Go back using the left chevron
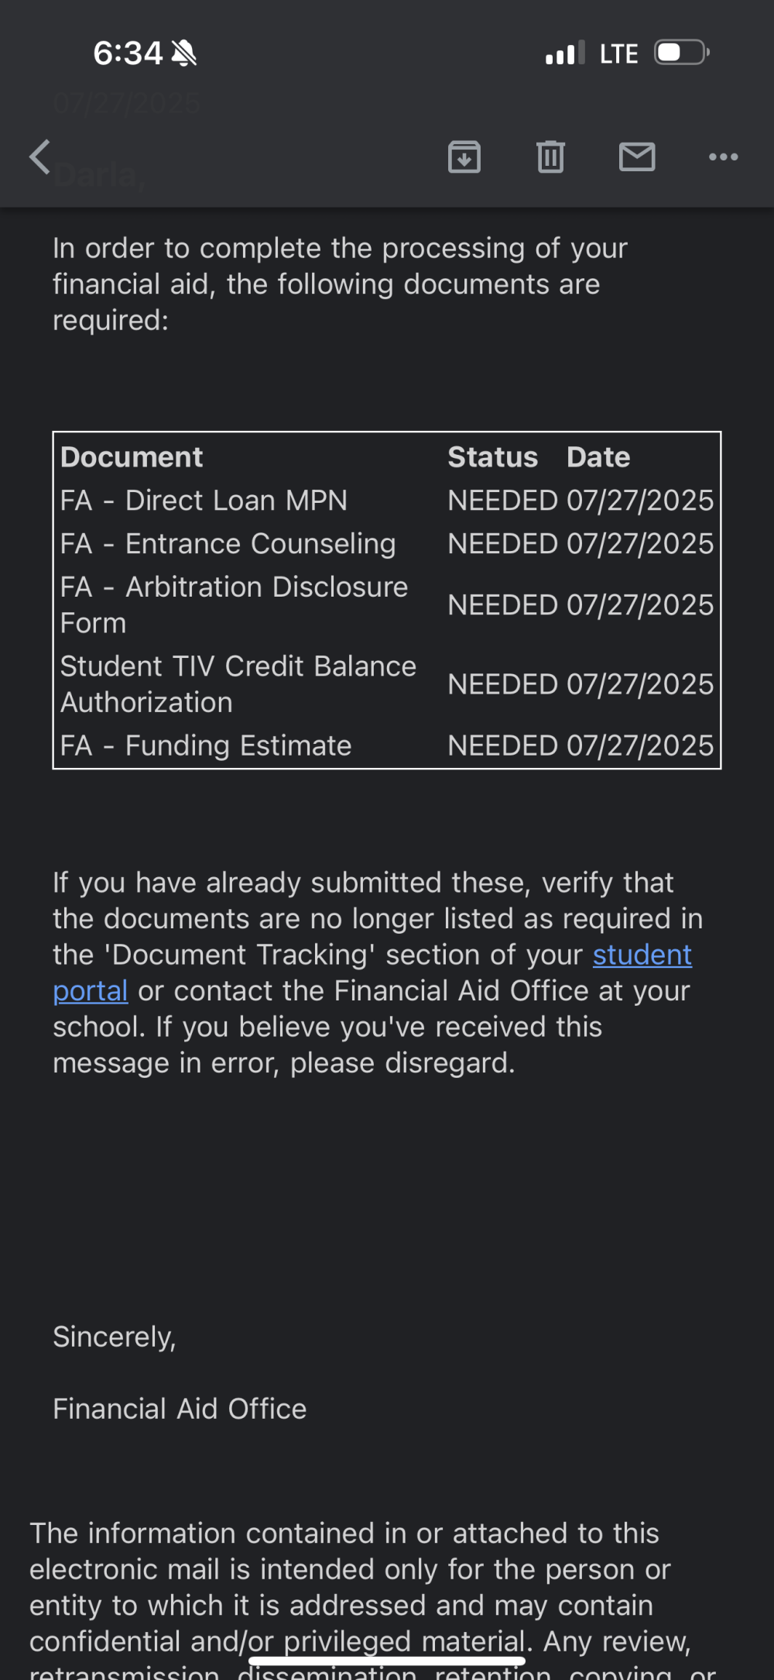 coord(40,157)
